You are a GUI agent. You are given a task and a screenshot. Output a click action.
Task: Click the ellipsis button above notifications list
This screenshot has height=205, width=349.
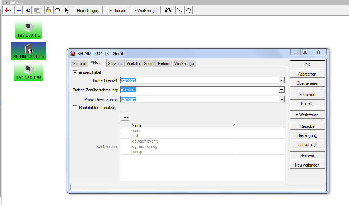[x=125, y=117]
